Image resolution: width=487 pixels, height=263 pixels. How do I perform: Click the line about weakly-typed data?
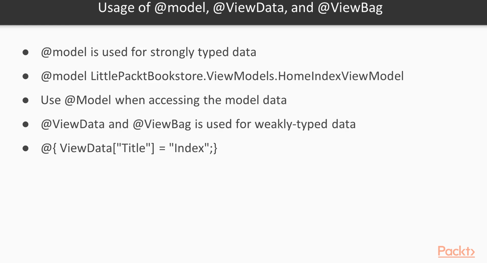(x=198, y=124)
